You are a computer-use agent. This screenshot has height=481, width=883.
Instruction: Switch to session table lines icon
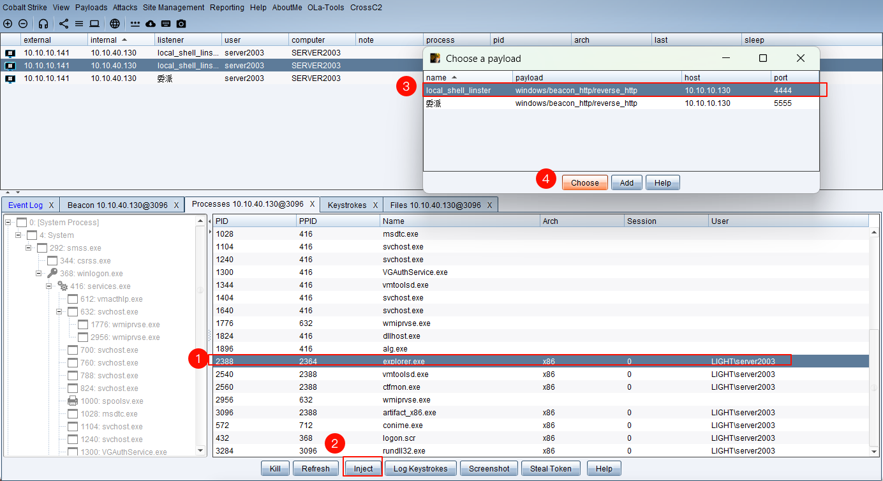pos(79,24)
